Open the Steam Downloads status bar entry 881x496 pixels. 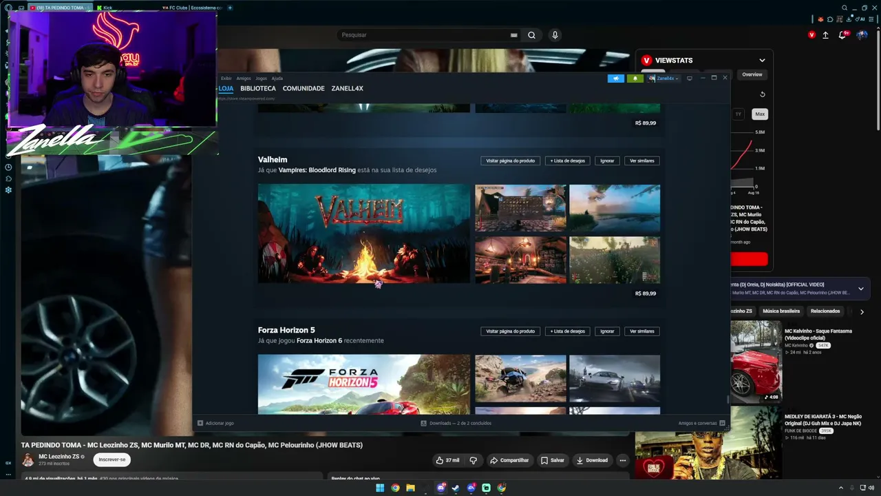pyautogui.click(x=456, y=423)
